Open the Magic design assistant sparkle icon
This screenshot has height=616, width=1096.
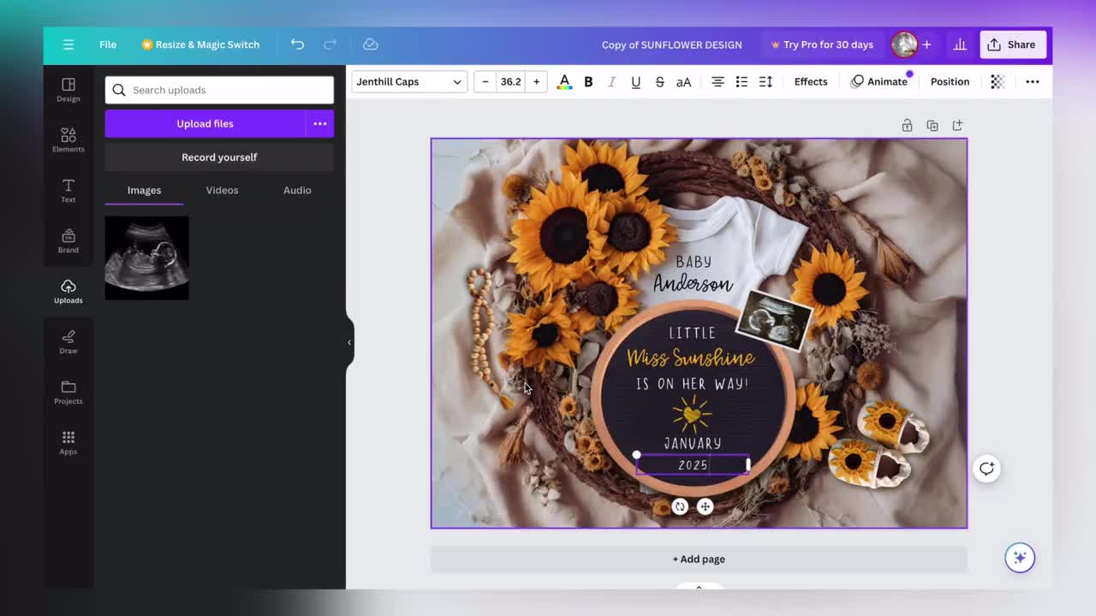[x=1019, y=557]
